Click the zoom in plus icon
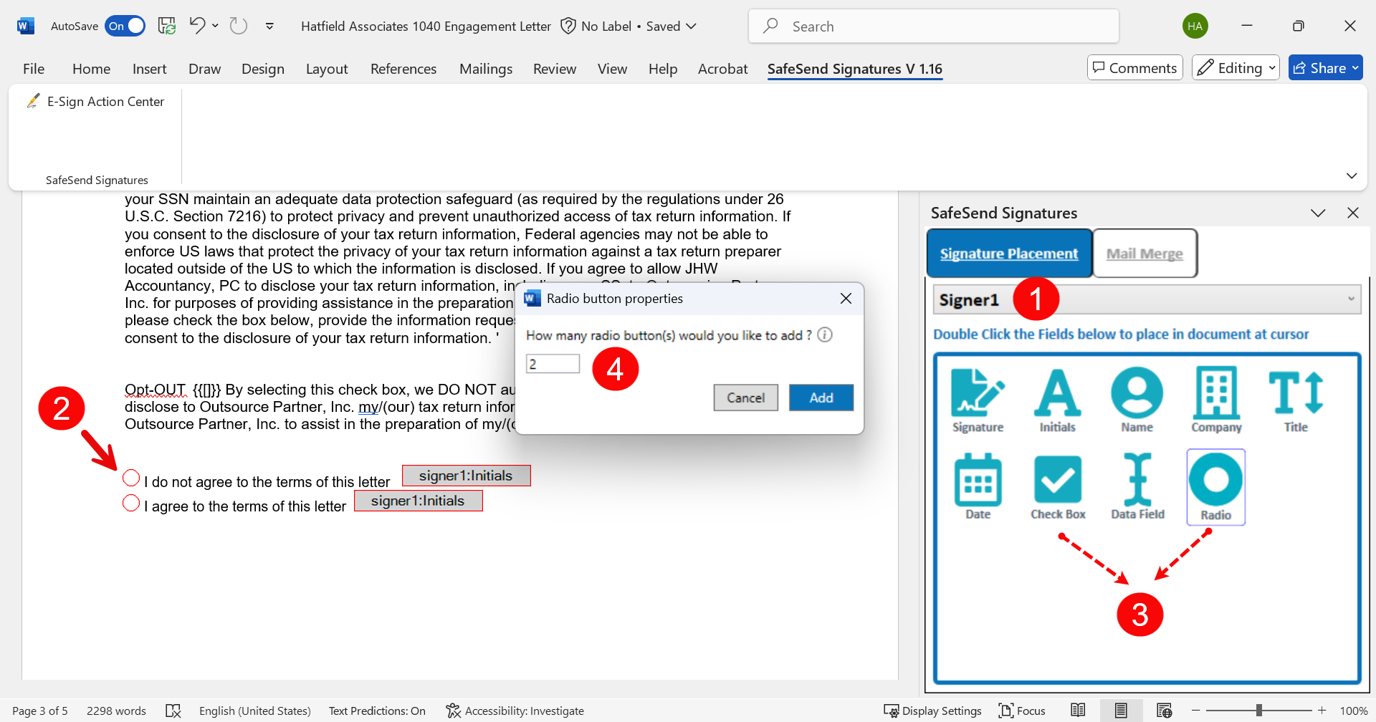Viewport: 1376px width, 722px height. (x=1322, y=711)
